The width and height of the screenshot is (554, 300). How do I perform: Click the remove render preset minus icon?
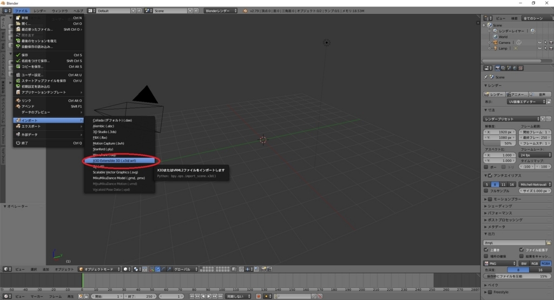pos(549,119)
